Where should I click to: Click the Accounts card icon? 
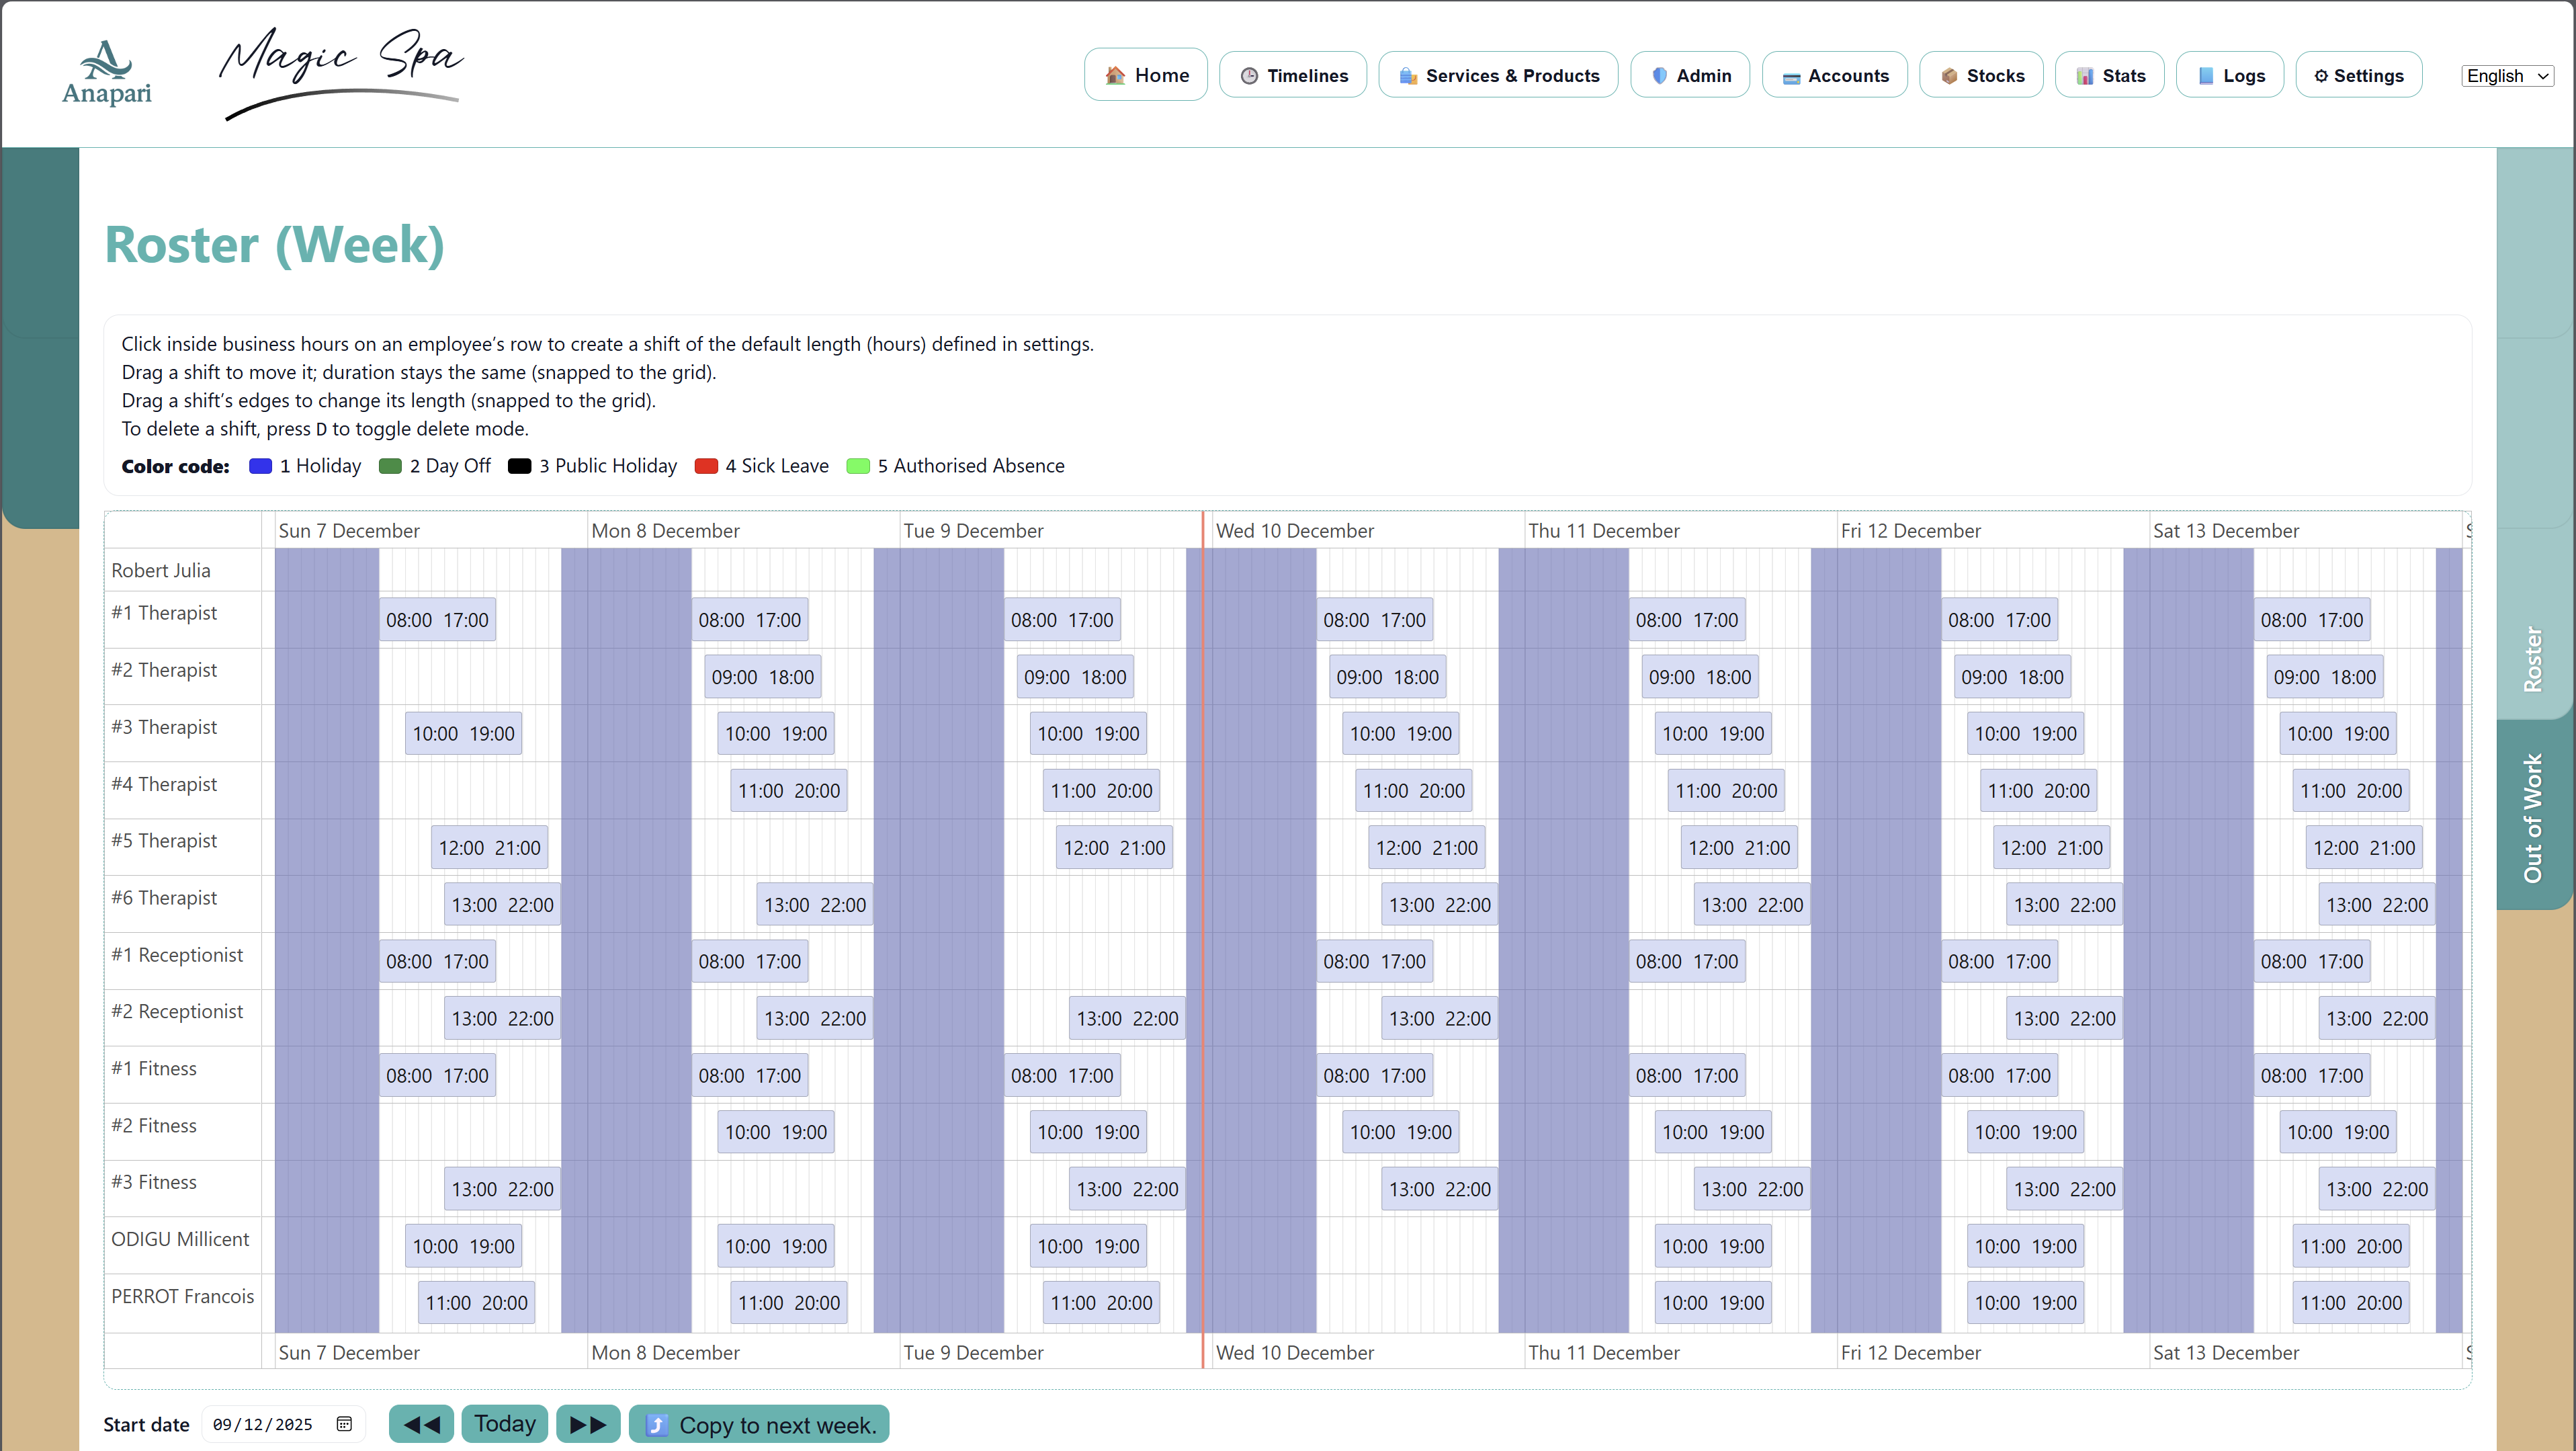(x=1791, y=77)
